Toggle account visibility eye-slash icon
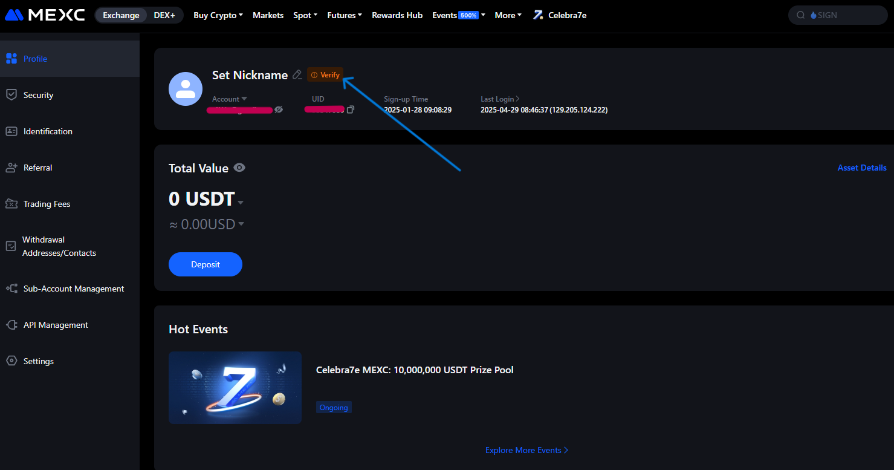The width and height of the screenshot is (894, 470). coord(279,109)
